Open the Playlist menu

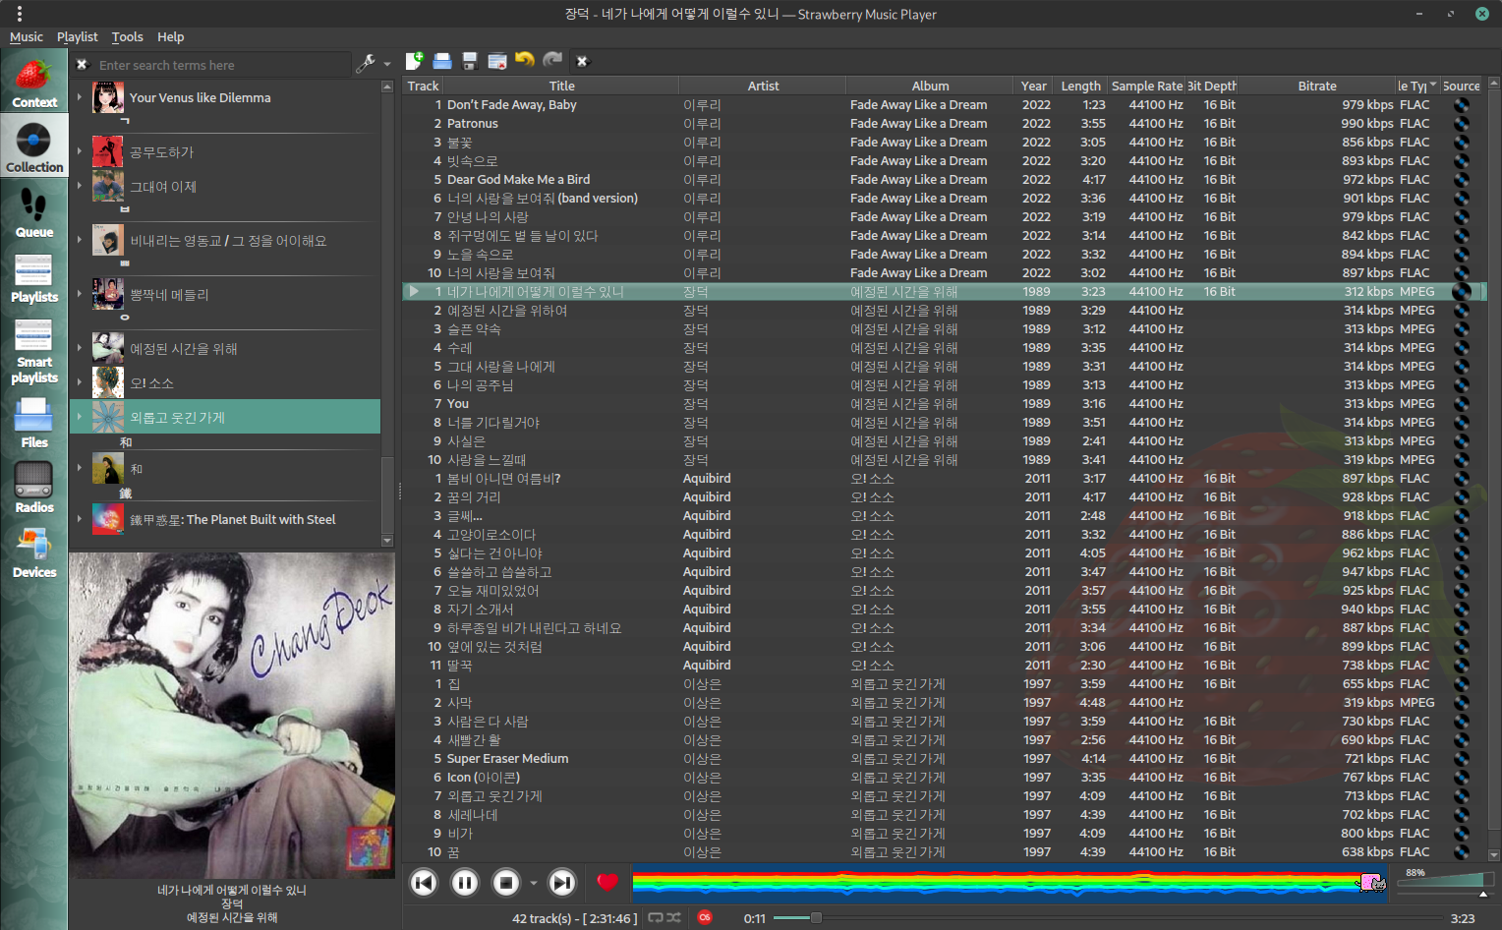(x=78, y=37)
